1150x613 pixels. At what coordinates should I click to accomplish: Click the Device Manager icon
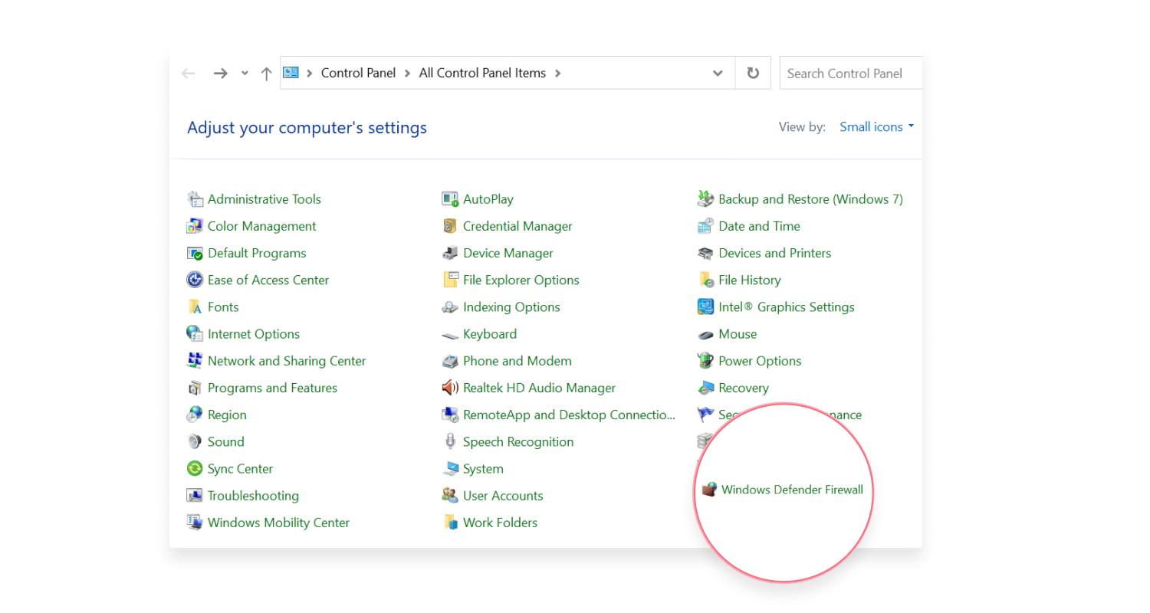pos(450,253)
